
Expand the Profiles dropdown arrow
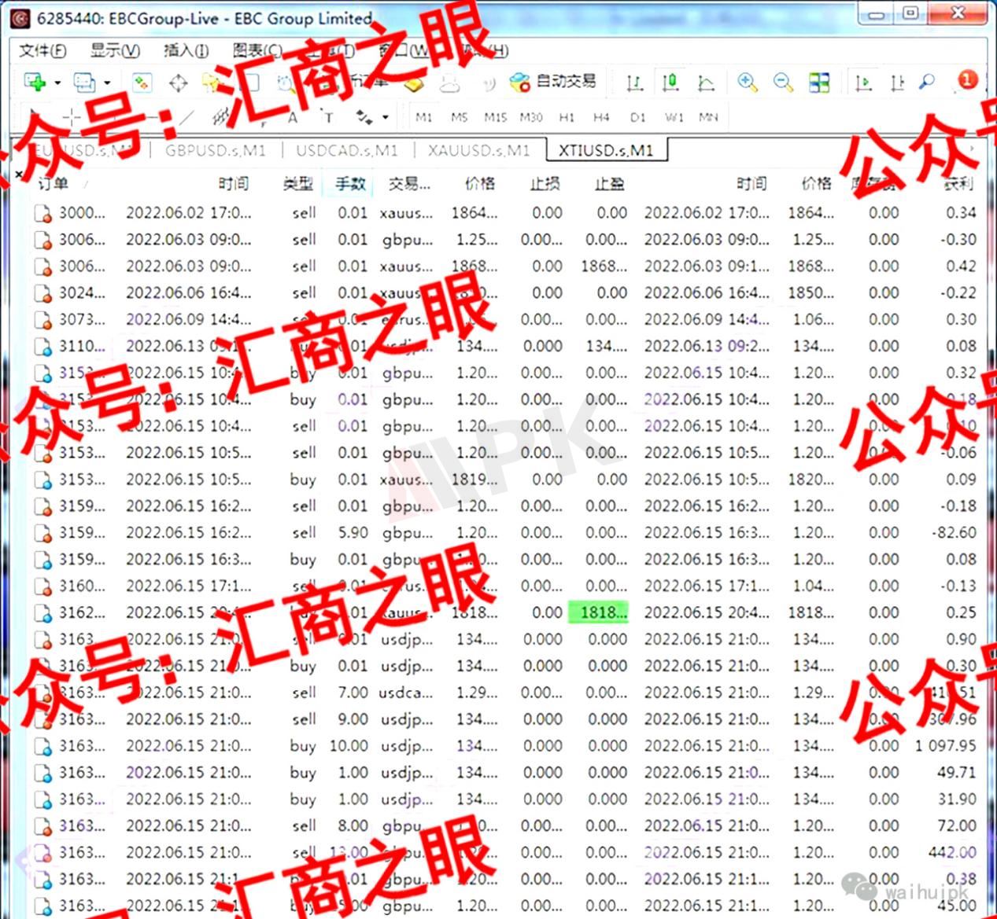tap(106, 83)
